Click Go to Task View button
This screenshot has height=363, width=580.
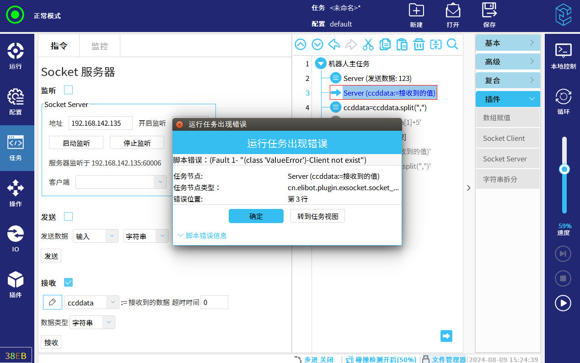[x=317, y=216]
